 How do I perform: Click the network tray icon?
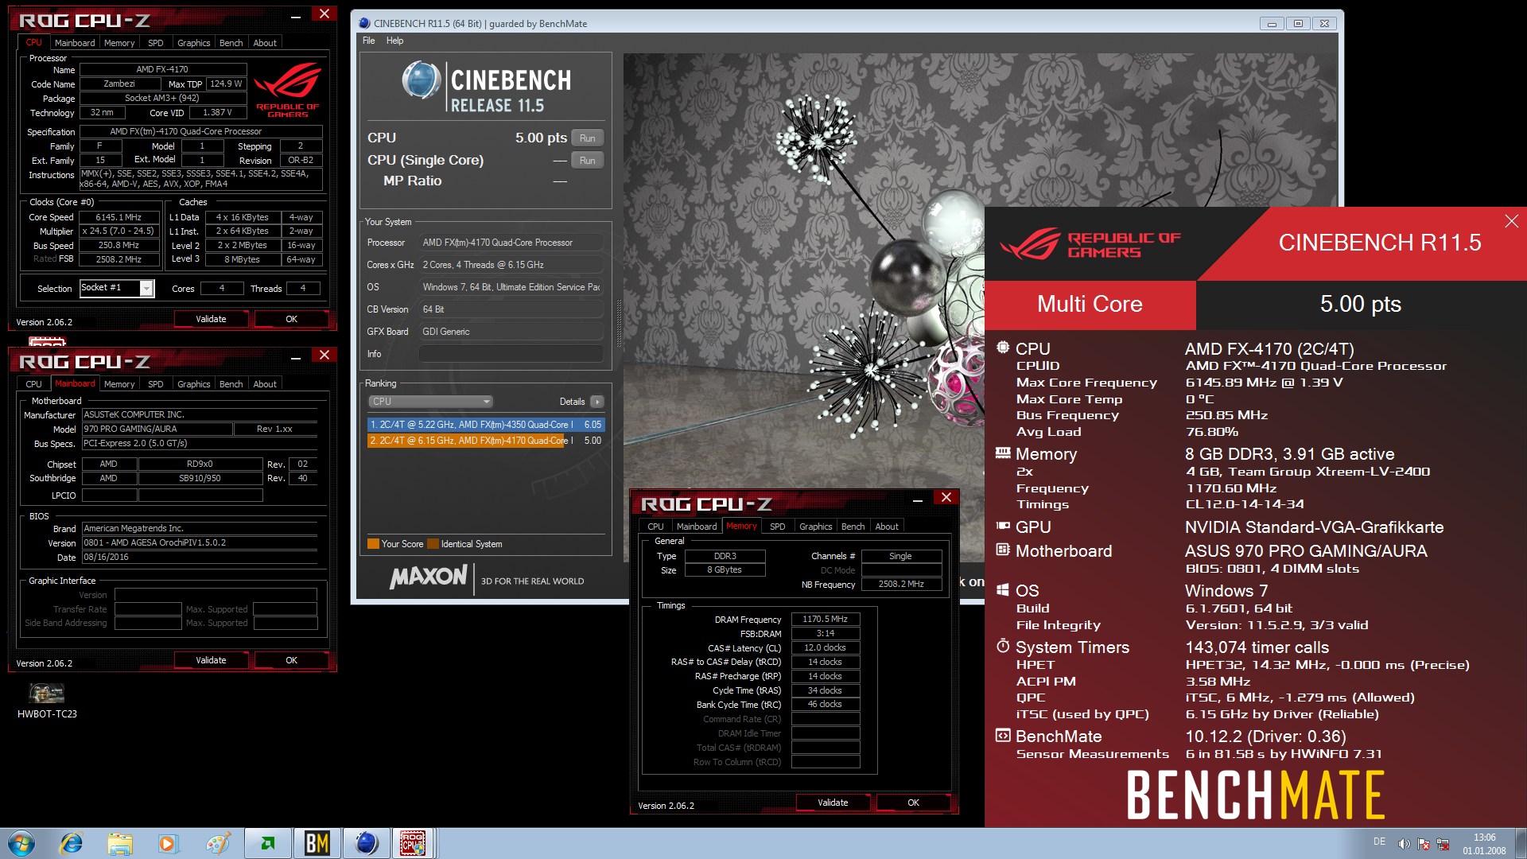tap(1443, 844)
